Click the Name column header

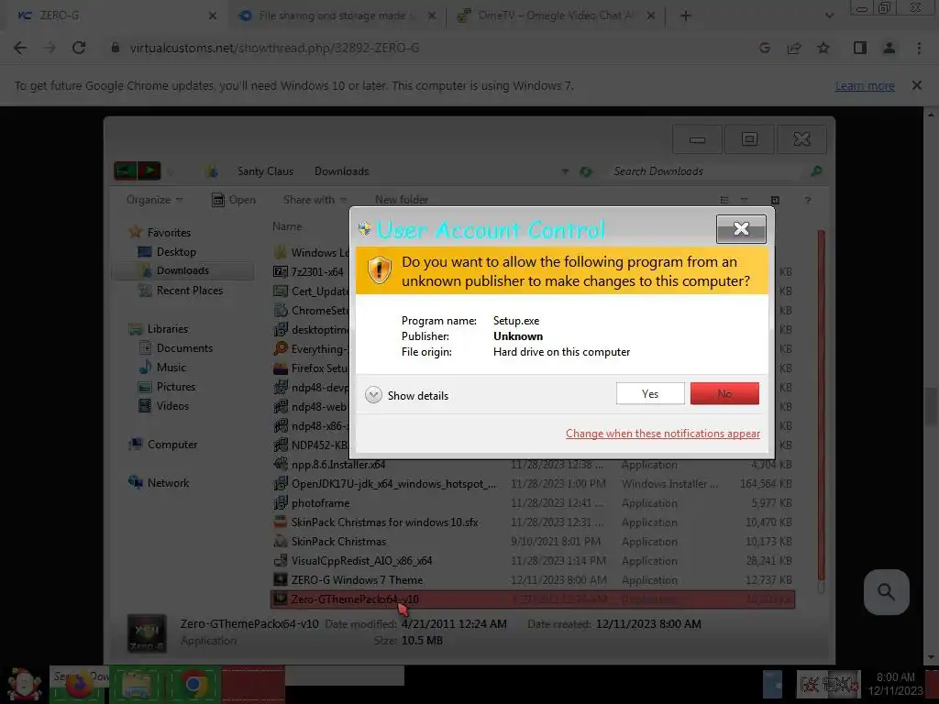pos(287,226)
